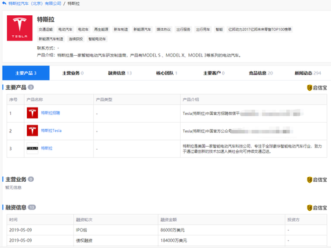This screenshot has height=248, width=331.
Task: Switch to 融资信息 tab
Action: point(120,73)
